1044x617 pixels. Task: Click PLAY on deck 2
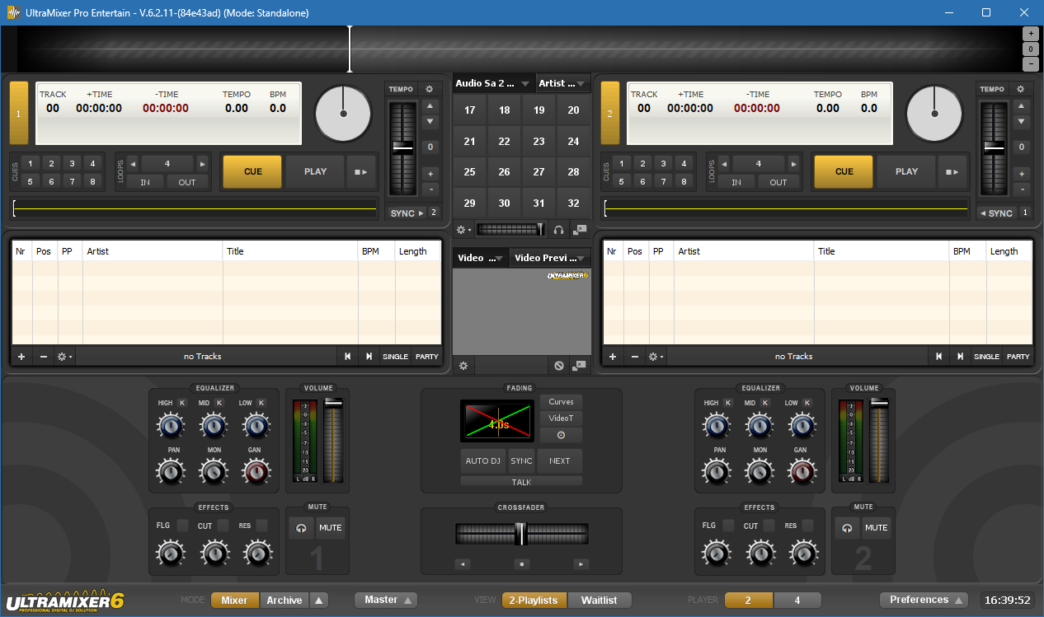(906, 172)
